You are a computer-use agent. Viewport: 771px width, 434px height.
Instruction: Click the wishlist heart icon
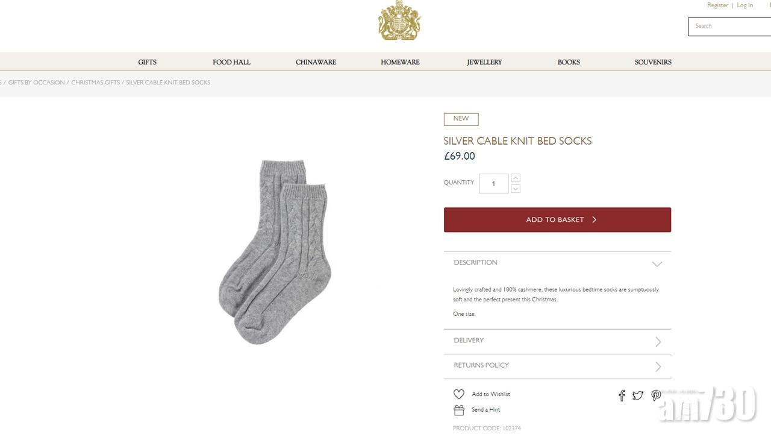pyautogui.click(x=459, y=394)
